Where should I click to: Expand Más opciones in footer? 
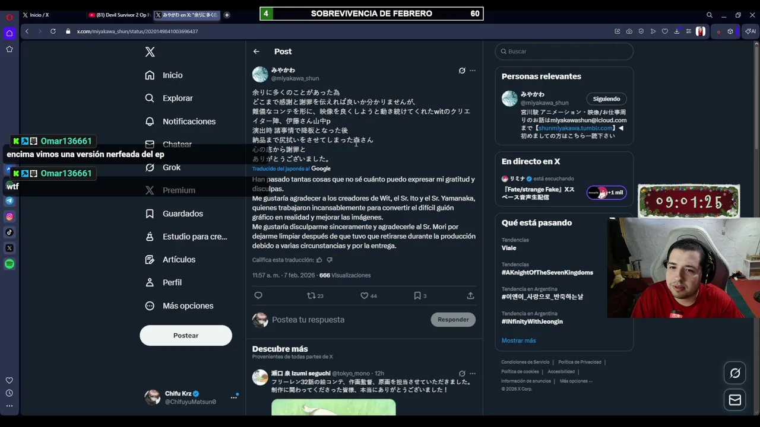tap(576, 381)
